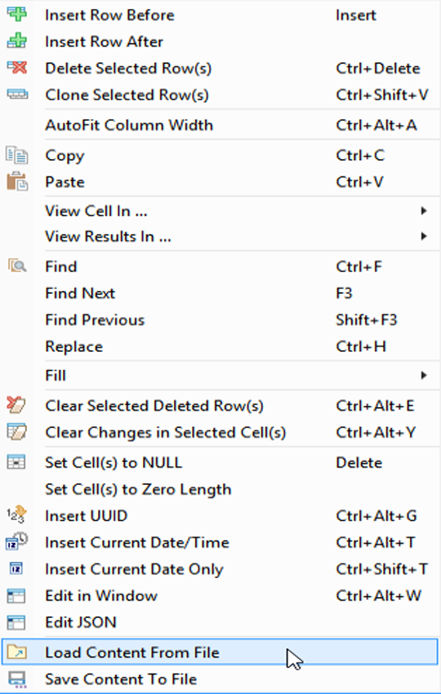Click the Copy icon
The image size is (441, 694).
click(17, 155)
